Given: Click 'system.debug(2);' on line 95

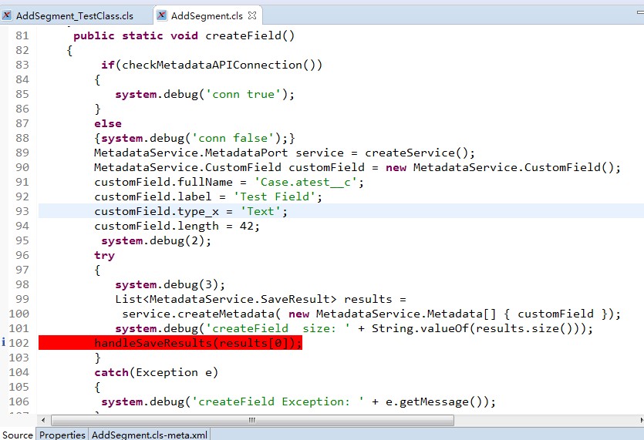Looking at the screenshot, I should tap(157, 240).
